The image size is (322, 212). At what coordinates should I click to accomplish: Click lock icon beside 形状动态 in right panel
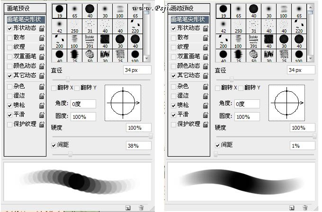click(206, 28)
